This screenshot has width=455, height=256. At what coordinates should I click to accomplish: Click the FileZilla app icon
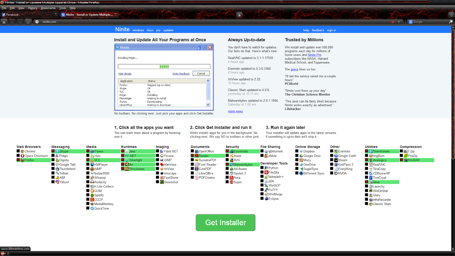tap(266, 172)
